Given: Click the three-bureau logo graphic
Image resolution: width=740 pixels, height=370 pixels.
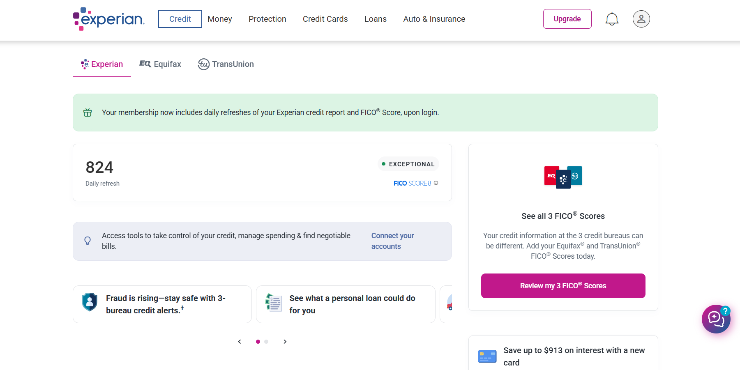Looking at the screenshot, I should (x=563, y=177).
